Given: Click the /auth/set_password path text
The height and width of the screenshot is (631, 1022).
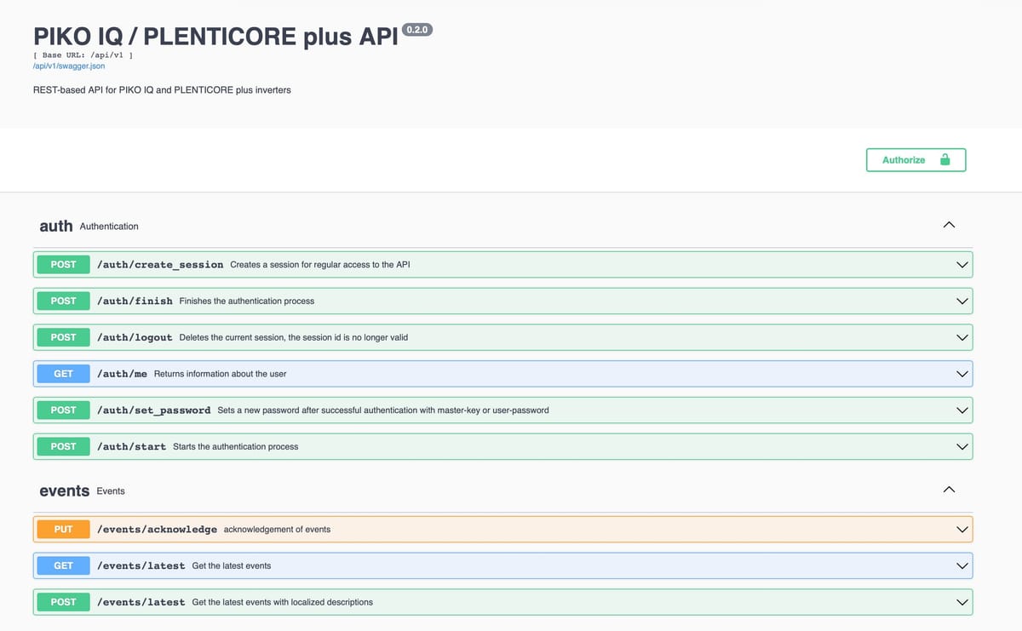Looking at the screenshot, I should (153, 410).
